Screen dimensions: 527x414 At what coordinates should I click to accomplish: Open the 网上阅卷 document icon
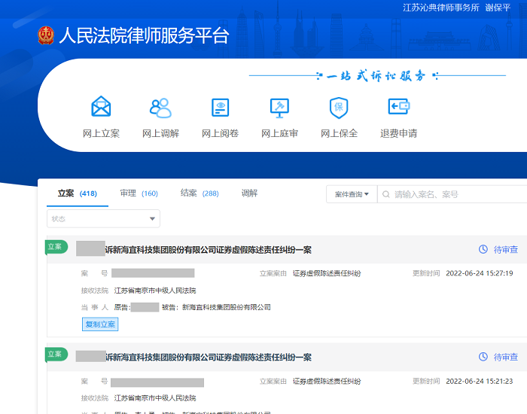point(220,108)
